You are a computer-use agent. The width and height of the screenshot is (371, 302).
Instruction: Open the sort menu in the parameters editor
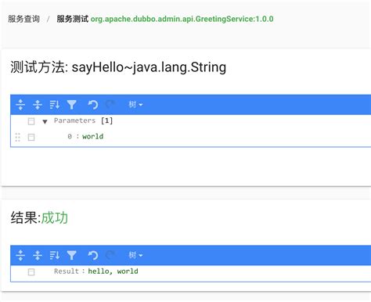pyautogui.click(x=55, y=105)
